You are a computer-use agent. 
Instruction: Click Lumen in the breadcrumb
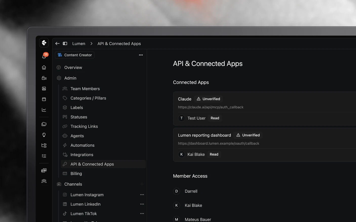pos(79,44)
